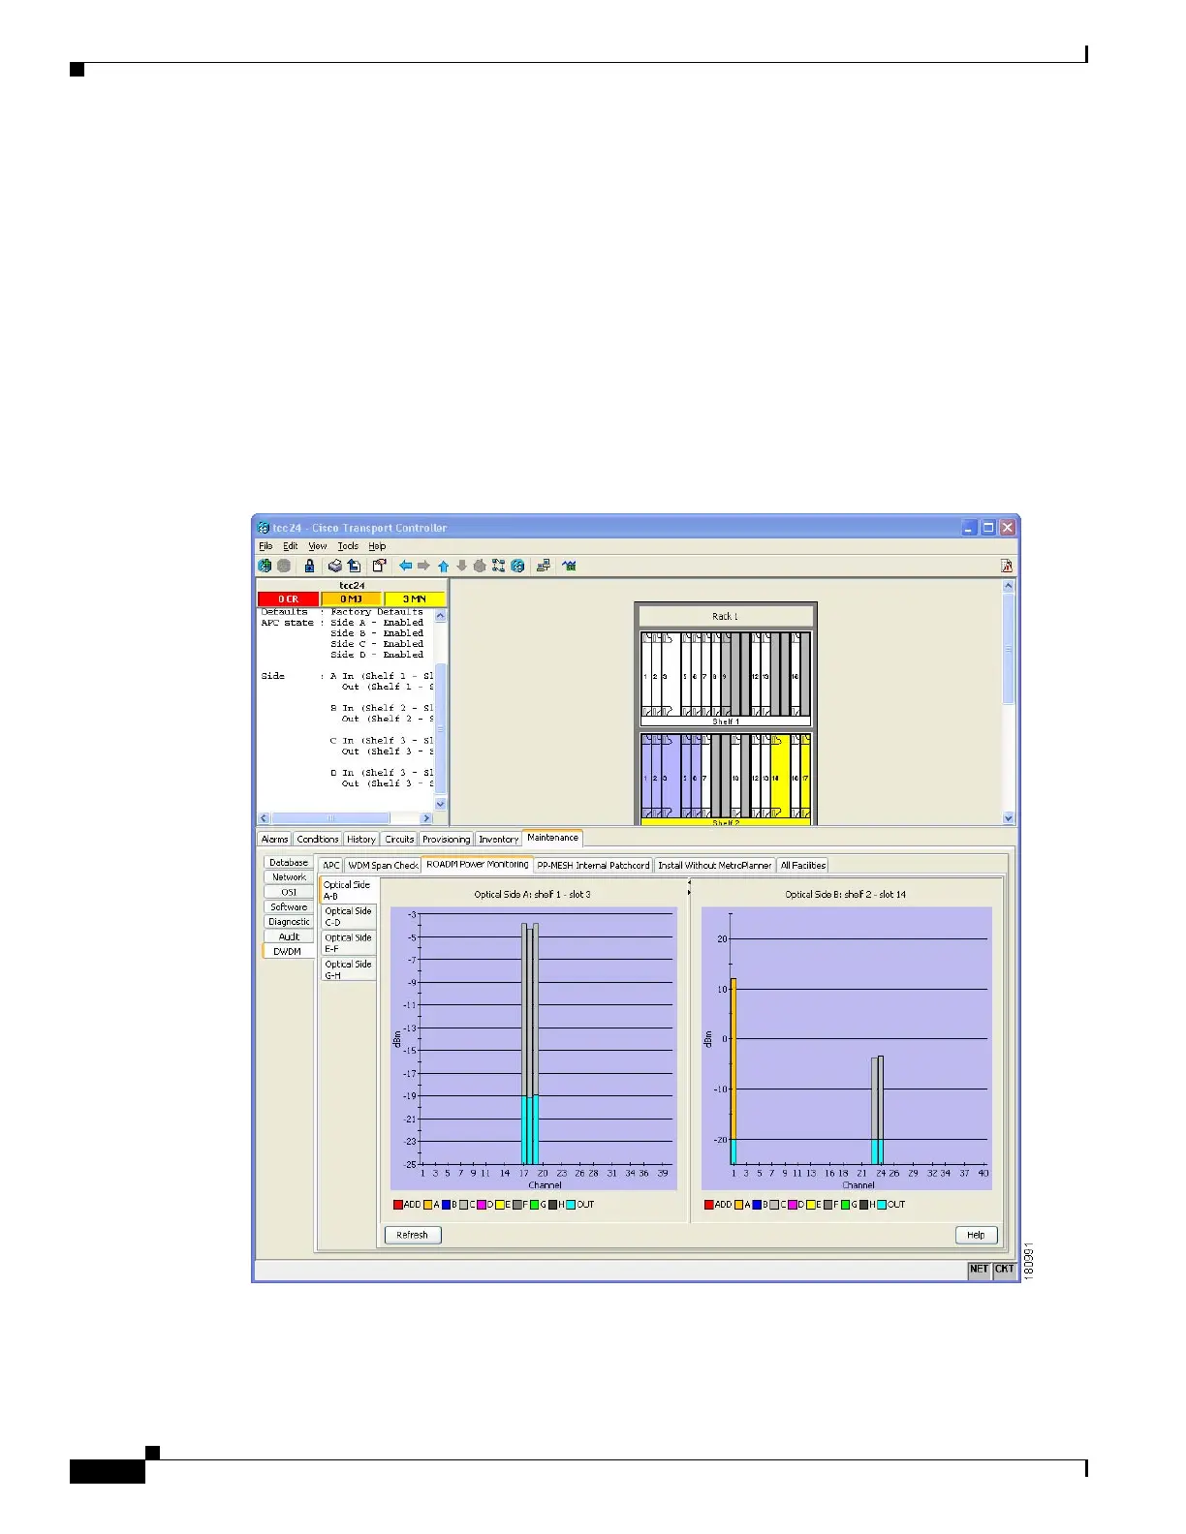The image size is (1186, 1534).
Task: Open the View menu
Action: tap(318, 546)
